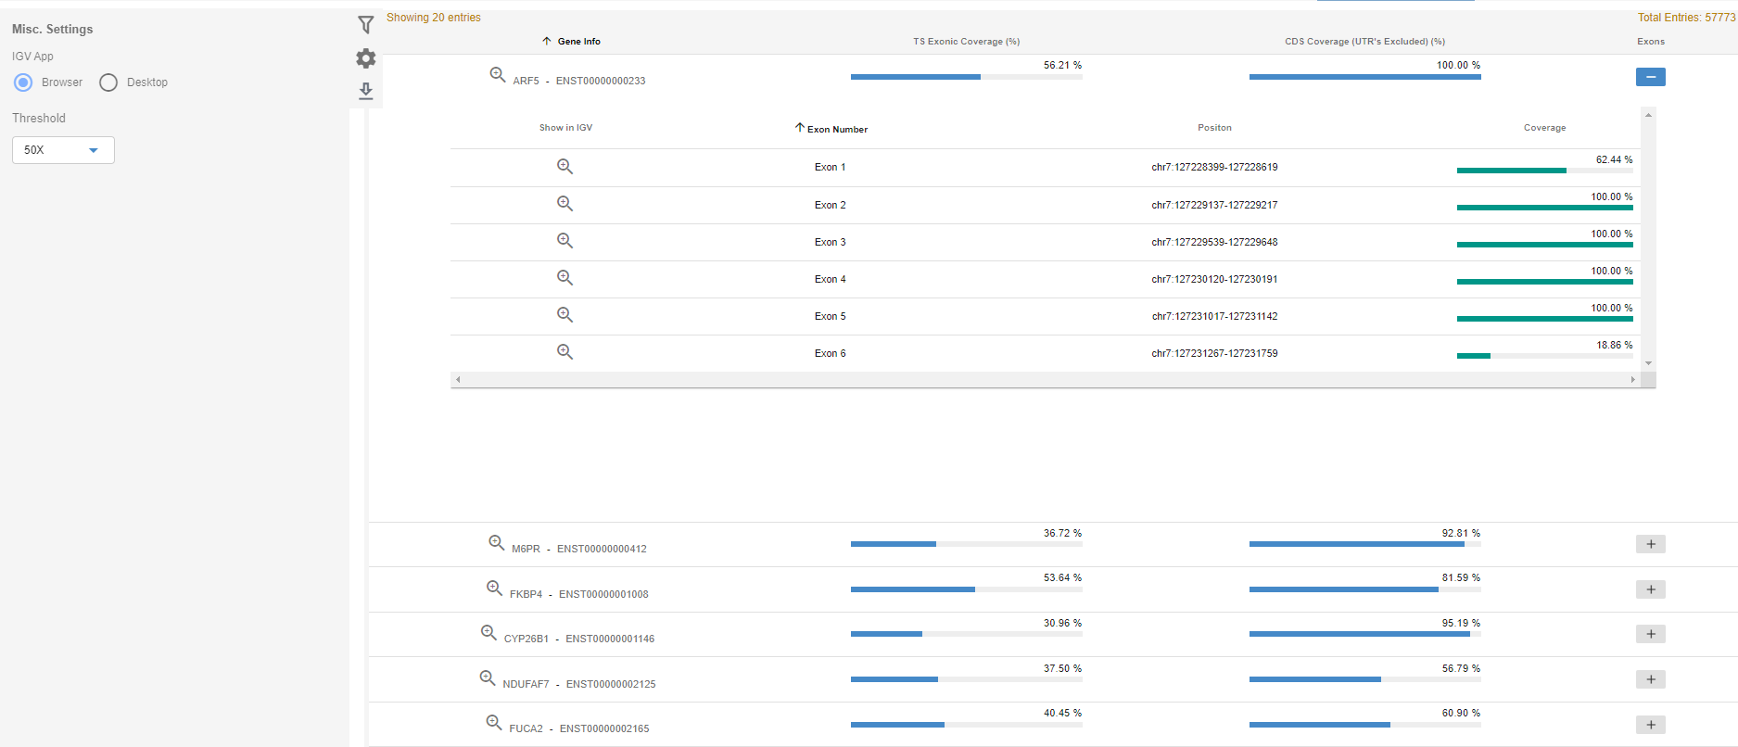Select the Desktop IGV app option

pos(108,82)
